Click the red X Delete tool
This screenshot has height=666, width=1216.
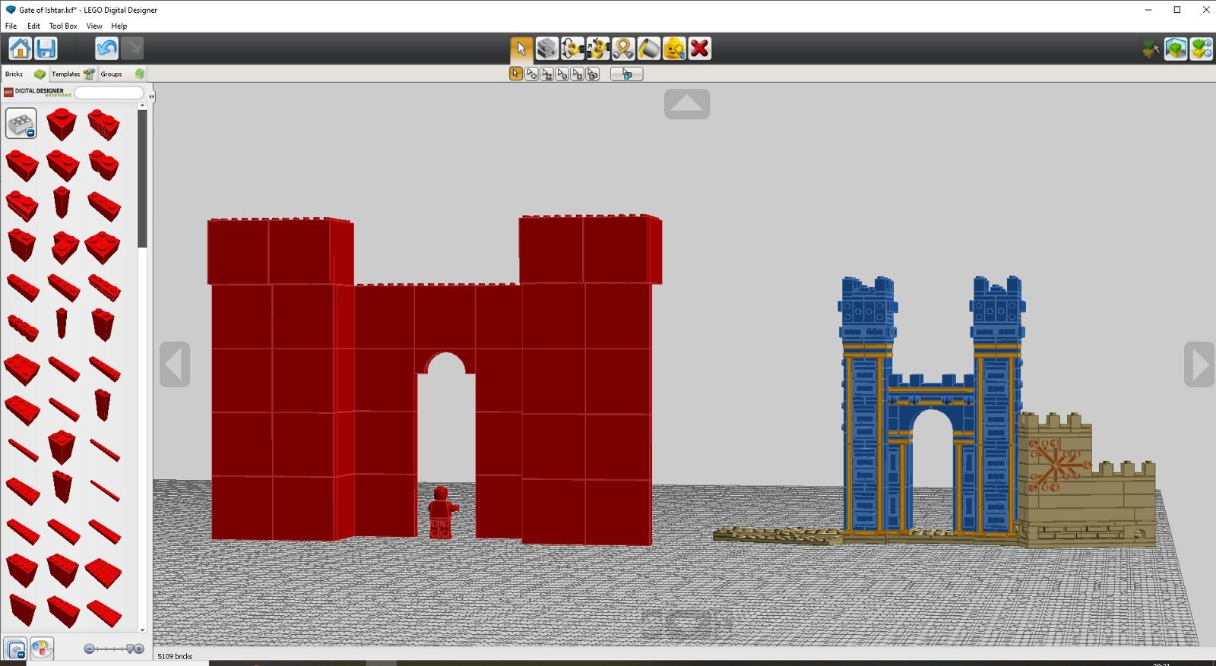click(x=700, y=49)
